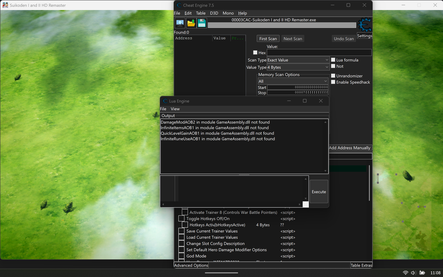
Task: Open Cheat Engine File menu
Action: point(177,13)
